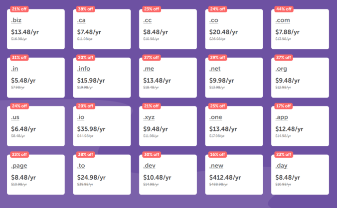Select the .xyz domain link
This screenshot has width=337, height=208.
pyautogui.click(x=150, y=117)
